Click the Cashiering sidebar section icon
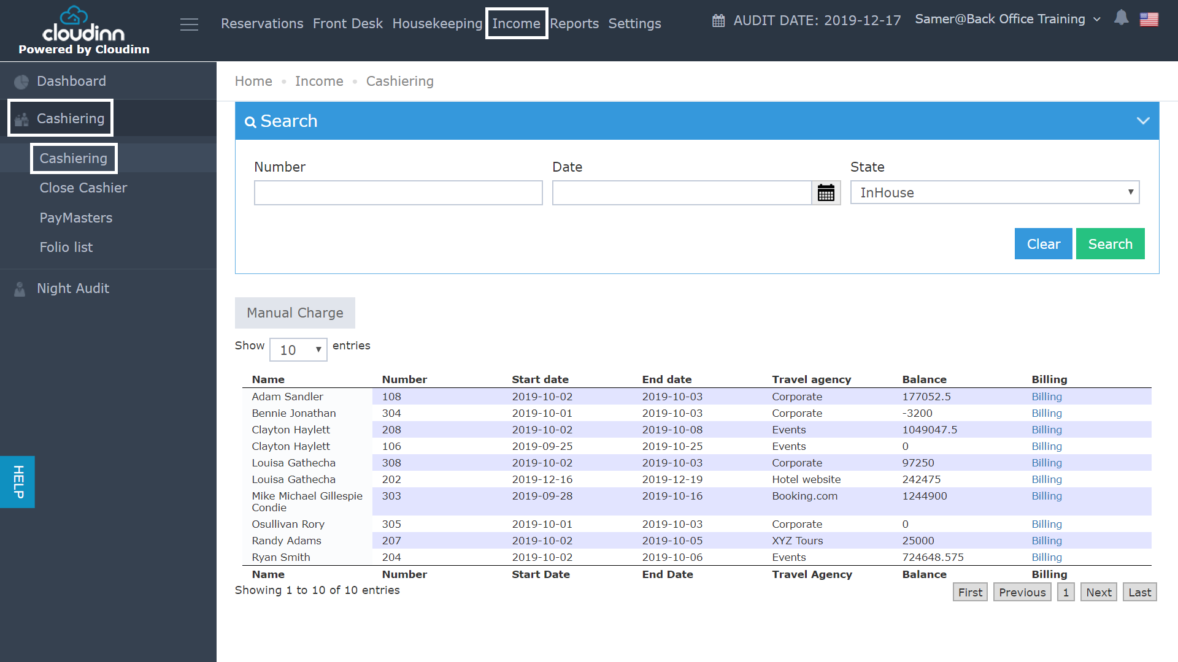 click(x=21, y=120)
